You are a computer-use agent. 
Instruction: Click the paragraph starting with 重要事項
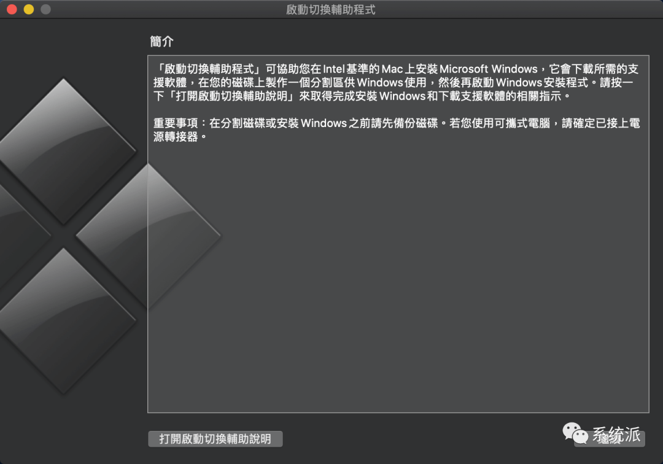[x=397, y=130]
